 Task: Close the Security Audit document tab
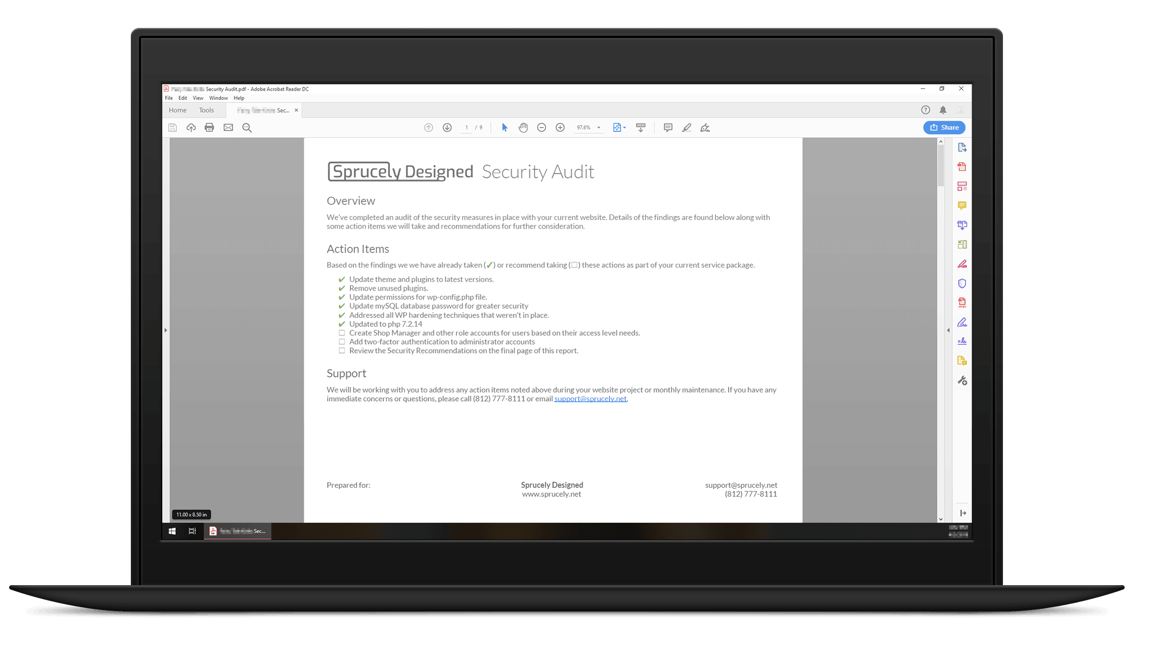click(297, 110)
